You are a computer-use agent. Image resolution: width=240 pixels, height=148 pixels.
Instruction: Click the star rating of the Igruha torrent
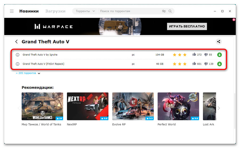coord(180,55)
